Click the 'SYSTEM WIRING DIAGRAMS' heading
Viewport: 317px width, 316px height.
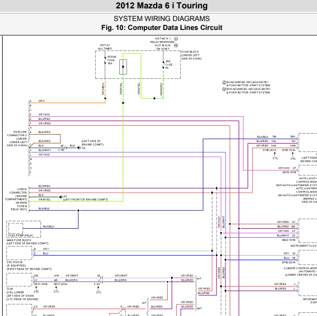coord(161,18)
